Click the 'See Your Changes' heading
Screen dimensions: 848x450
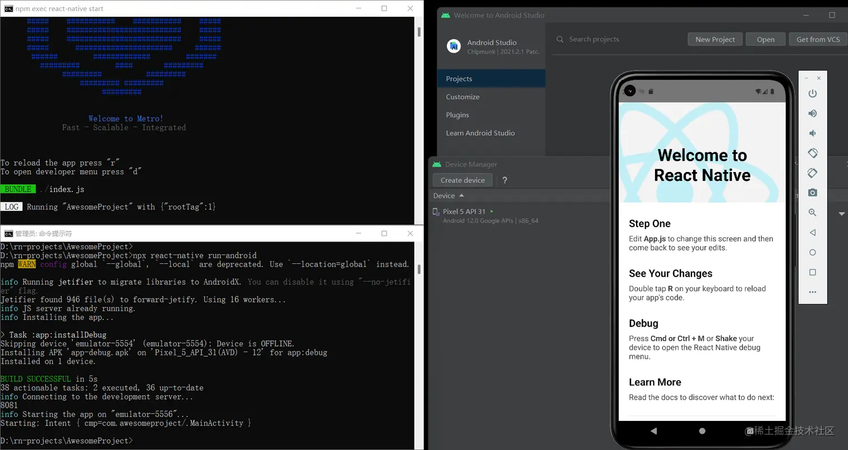670,273
